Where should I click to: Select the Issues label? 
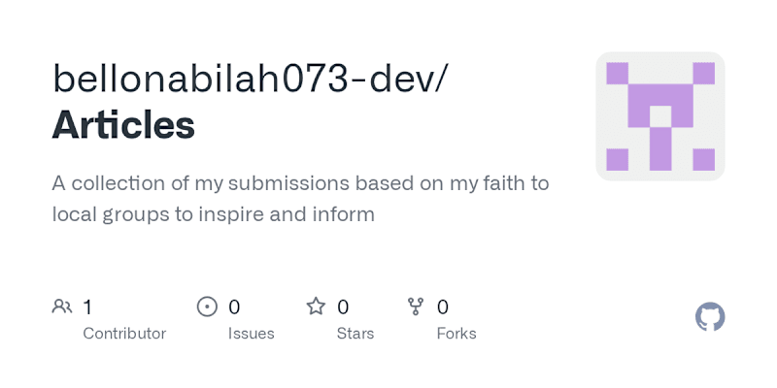pos(252,334)
